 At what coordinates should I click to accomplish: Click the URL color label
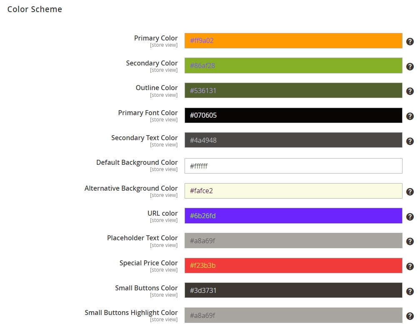click(x=162, y=213)
